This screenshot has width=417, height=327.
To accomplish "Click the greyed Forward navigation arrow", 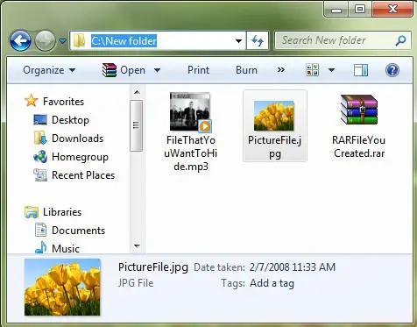I will 45,40.
